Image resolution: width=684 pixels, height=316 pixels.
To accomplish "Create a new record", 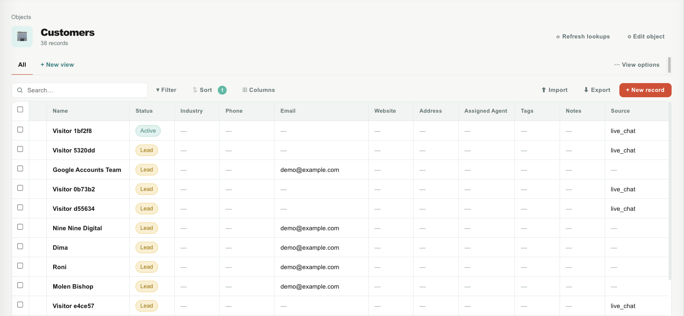I will [x=645, y=90].
